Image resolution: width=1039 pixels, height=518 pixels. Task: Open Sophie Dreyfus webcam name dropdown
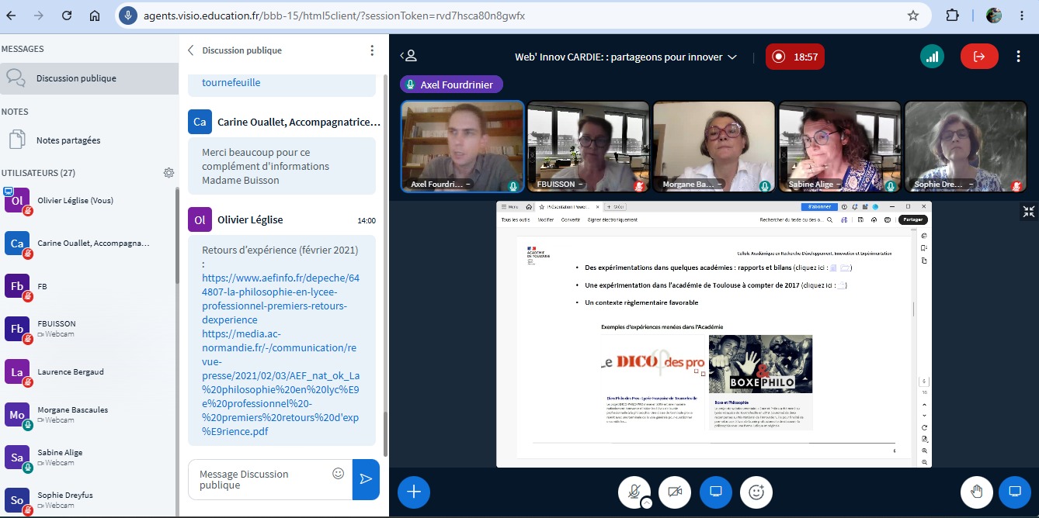point(941,185)
